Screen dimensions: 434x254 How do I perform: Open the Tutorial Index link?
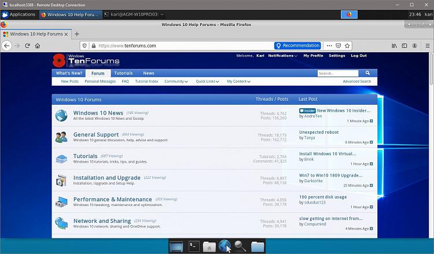146,82
